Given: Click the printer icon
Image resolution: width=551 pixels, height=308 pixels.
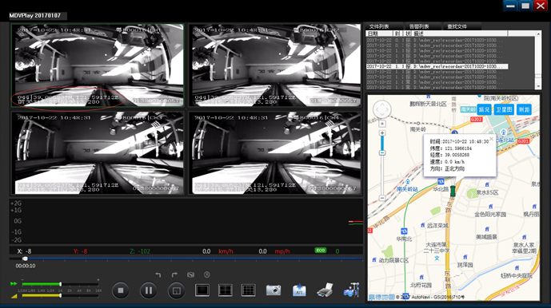Looking at the screenshot, I should 325,290.
